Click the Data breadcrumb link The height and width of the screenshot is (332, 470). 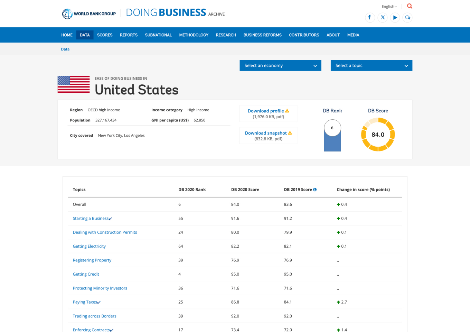tap(65, 49)
